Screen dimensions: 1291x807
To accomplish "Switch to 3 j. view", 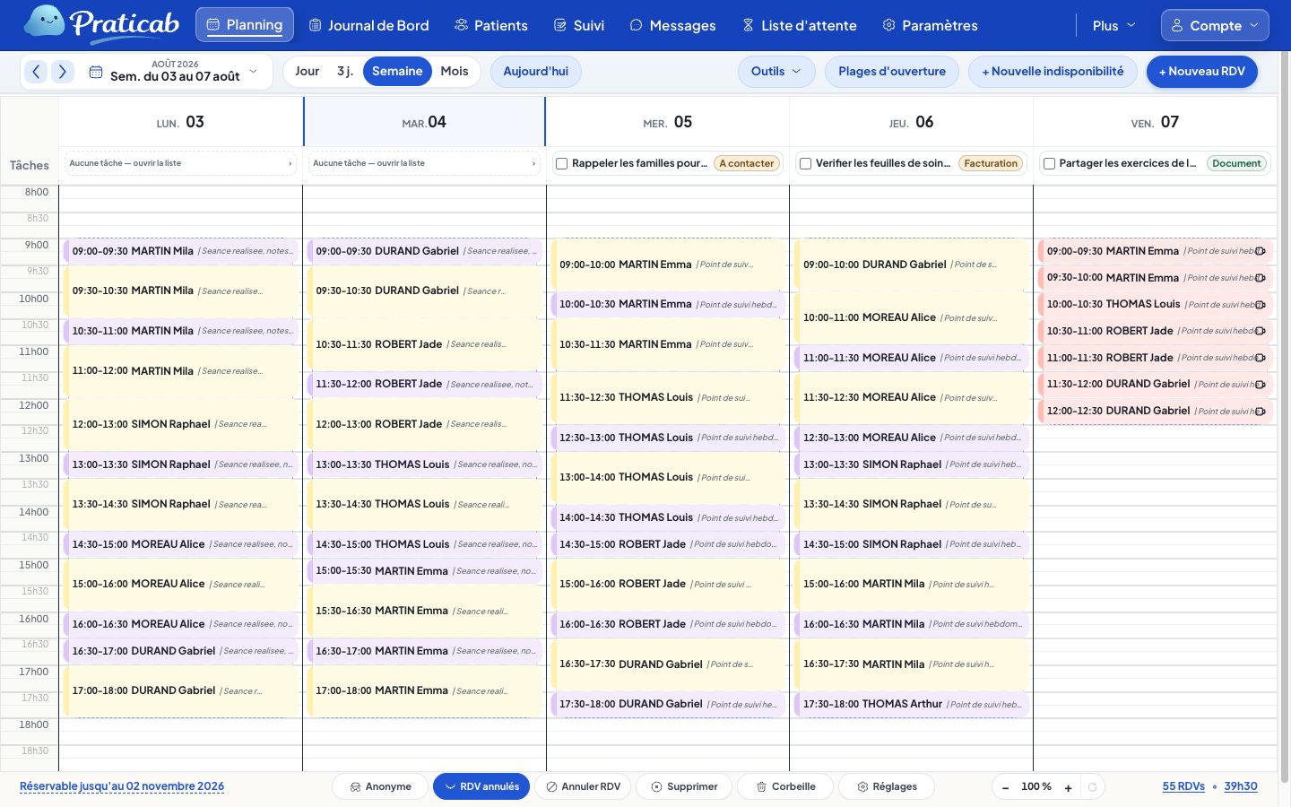I will click(x=345, y=72).
